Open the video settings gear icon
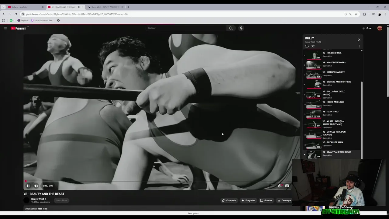Image resolution: width=389 pixels, height=219 pixels. click(280, 186)
